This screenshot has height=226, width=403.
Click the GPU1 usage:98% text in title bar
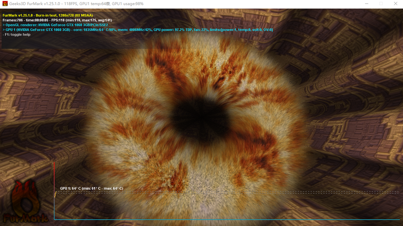click(128, 4)
